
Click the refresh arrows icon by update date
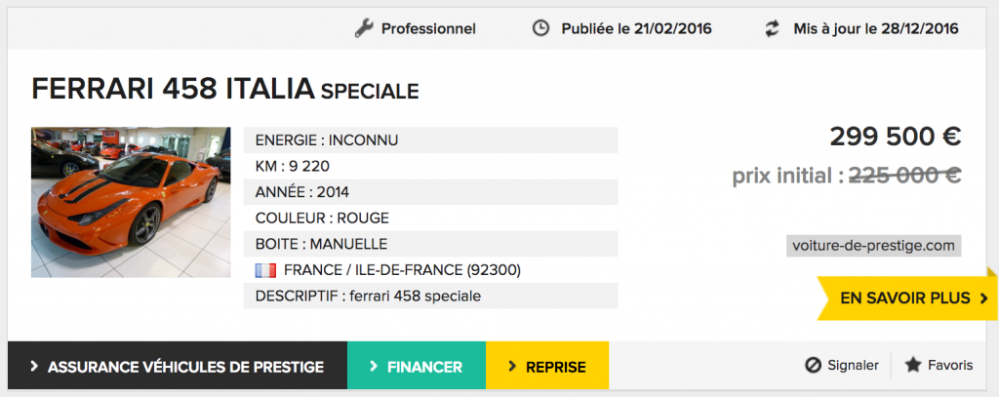773,28
